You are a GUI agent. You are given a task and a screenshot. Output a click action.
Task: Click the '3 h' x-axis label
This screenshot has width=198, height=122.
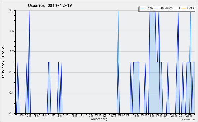tap(37, 116)
